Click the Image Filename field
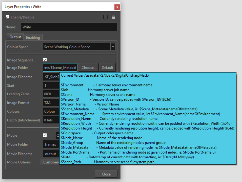This screenshot has height=182, width=242. pyautogui.click(x=51, y=77)
